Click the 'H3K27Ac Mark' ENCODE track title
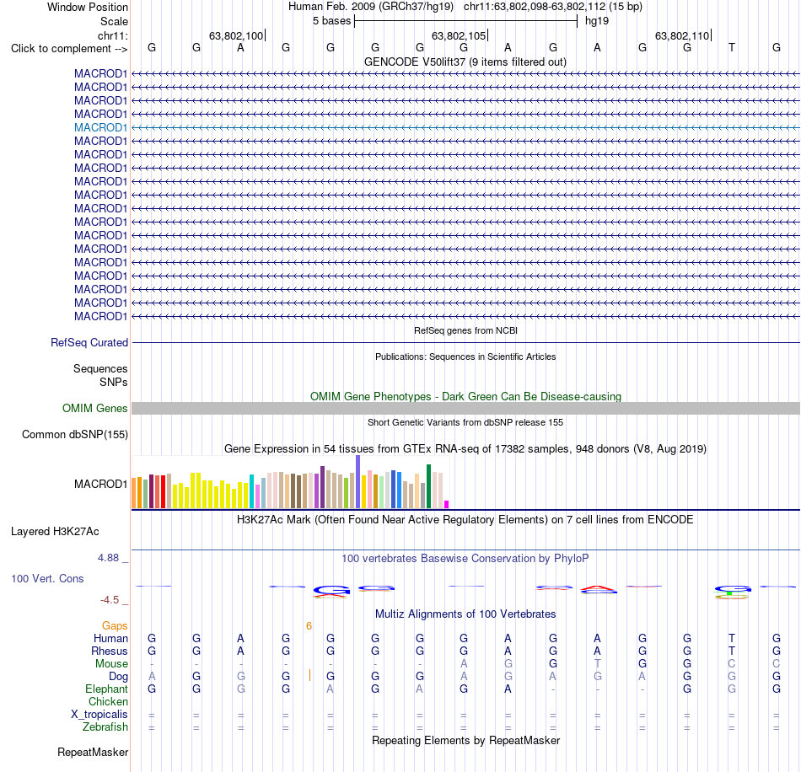Image resolution: width=801 pixels, height=772 pixels. (465, 520)
